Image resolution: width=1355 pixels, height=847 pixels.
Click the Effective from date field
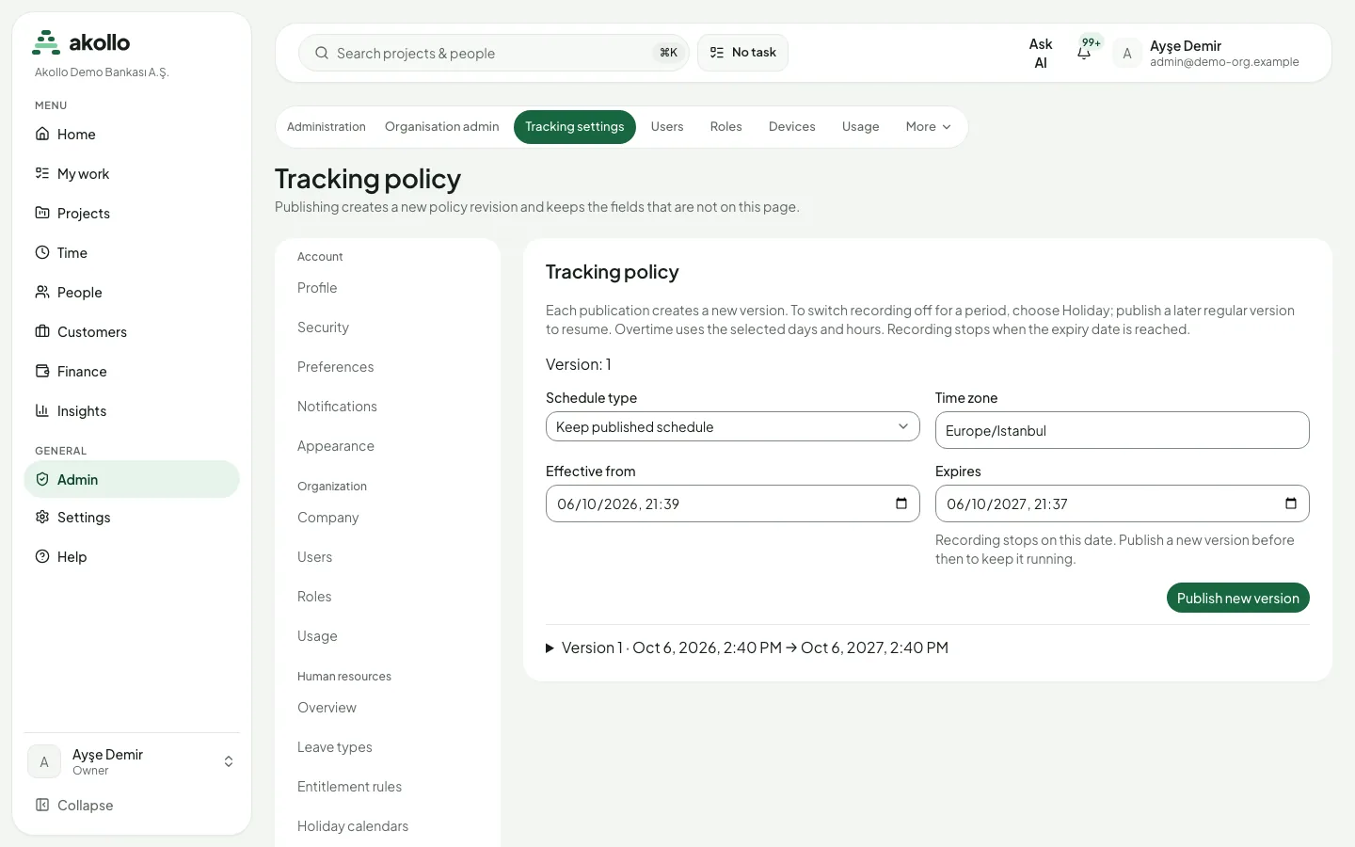pos(733,503)
